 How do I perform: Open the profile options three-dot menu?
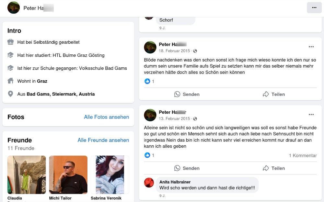pos(314,7)
